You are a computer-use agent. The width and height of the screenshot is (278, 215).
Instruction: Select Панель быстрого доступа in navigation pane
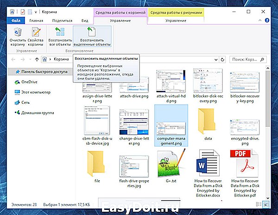(41, 72)
